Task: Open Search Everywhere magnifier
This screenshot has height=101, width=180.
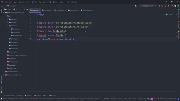Action: click(172, 6)
